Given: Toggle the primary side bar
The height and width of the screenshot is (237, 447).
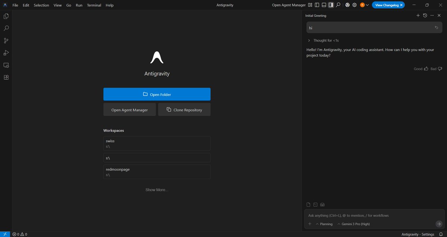Looking at the screenshot, I should [x=317, y=5].
